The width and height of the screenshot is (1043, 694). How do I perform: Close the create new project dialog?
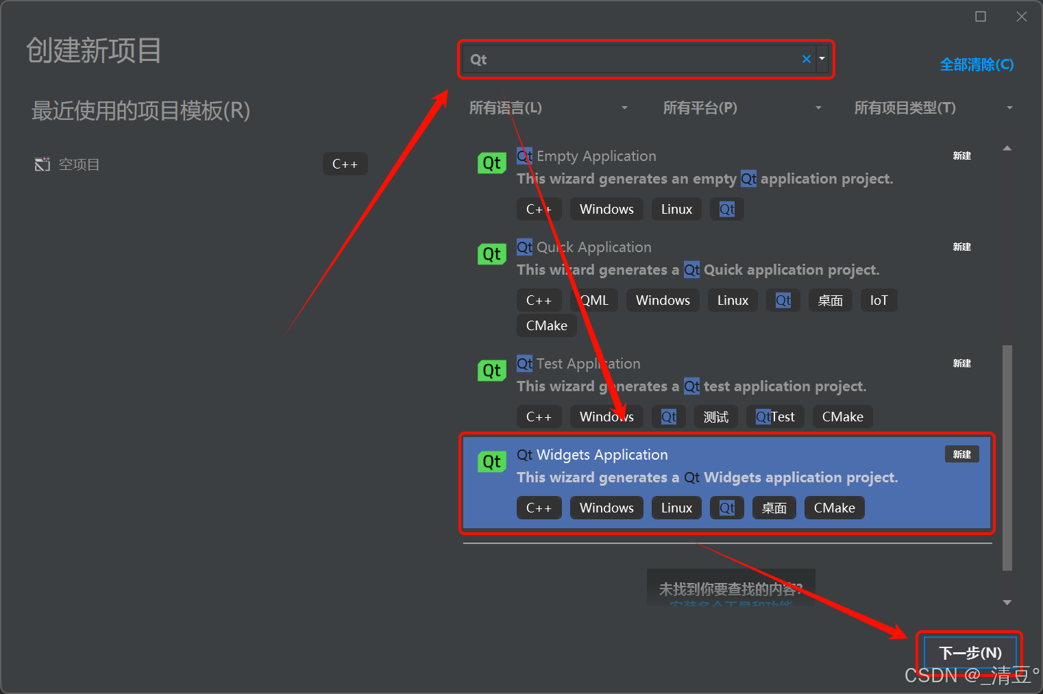pyautogui.click(x=1022, y=16)
